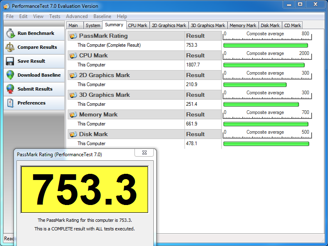This screenshot has width=328, height=246.
Task: Click the icon beside Memory Mark heading
Action: (x=73, y=115)
